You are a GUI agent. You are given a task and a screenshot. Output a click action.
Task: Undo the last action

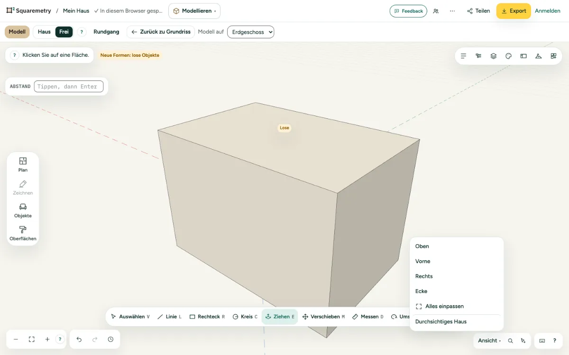click(79, 339)
